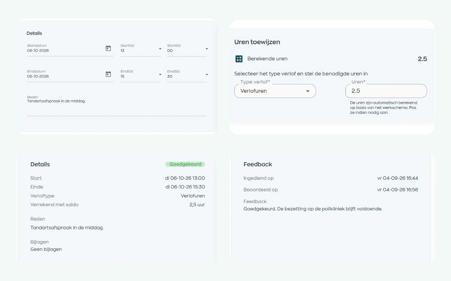Screen dimensions: 451x281
Task: Click the Uren input field
Action: 386,91
